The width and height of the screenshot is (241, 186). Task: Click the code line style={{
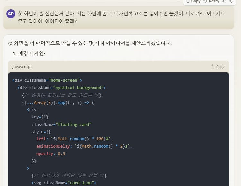[x=41, y=132]
